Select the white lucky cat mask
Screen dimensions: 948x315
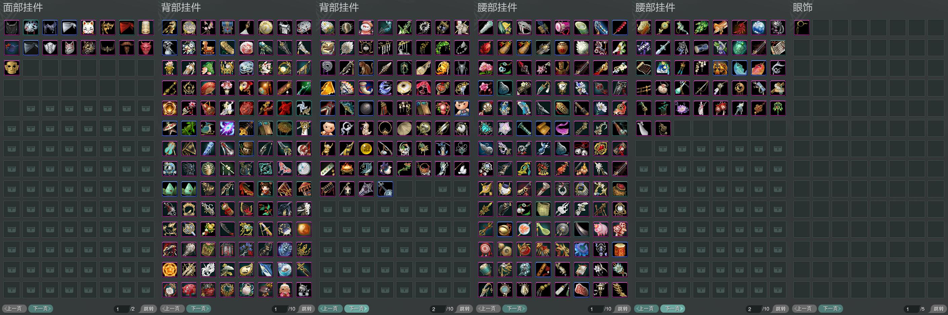point(88,28)
